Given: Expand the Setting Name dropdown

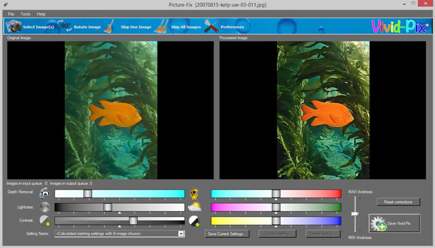Looking at the screenshot, I should pos(181,234).
